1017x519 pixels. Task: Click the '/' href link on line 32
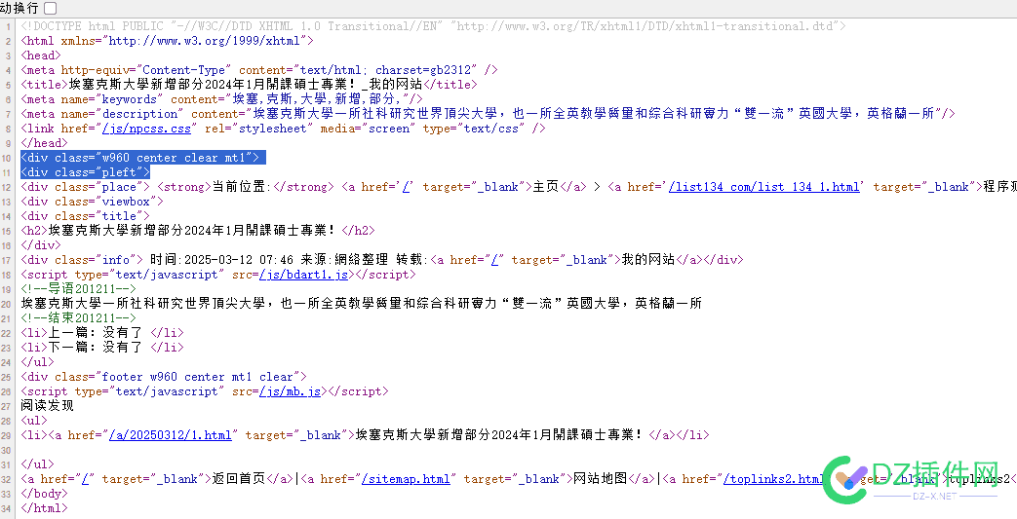(88, 478)
